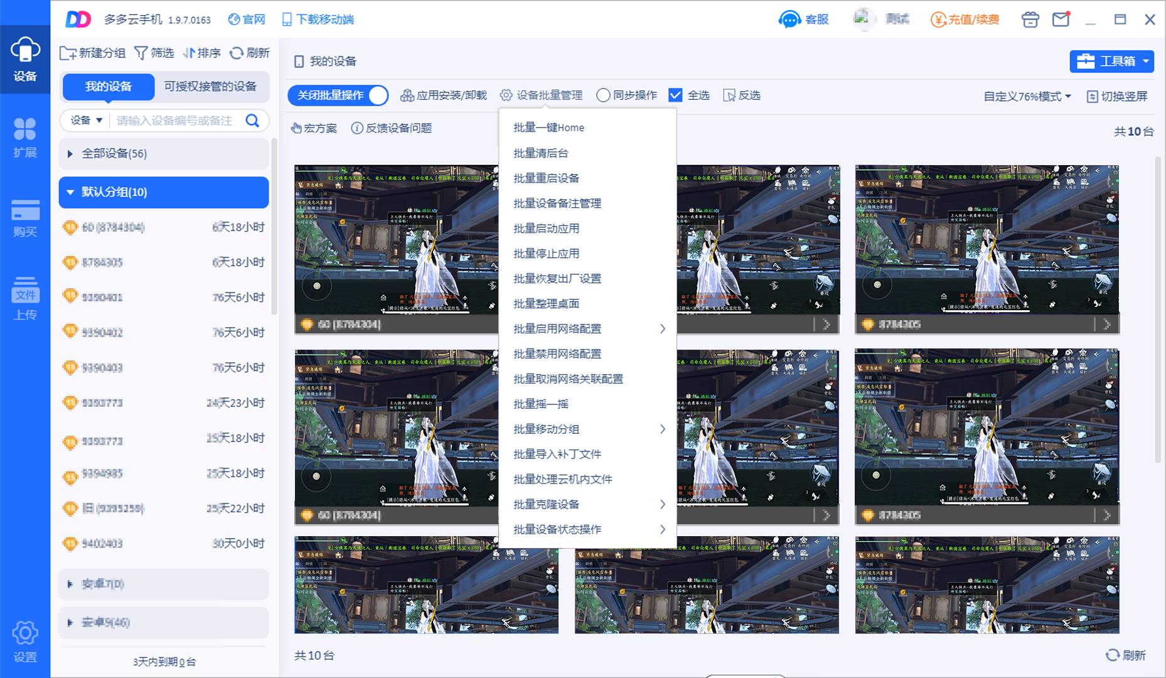Select 批量重启设备 menu entry
1166x678 pixels.
point(587,178)
